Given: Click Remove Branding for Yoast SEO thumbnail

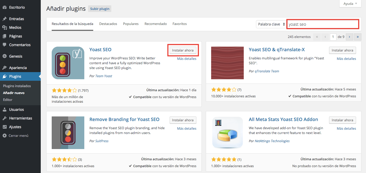Looking at the screenshot, I should pyautogui.click(x=68, y=133).
